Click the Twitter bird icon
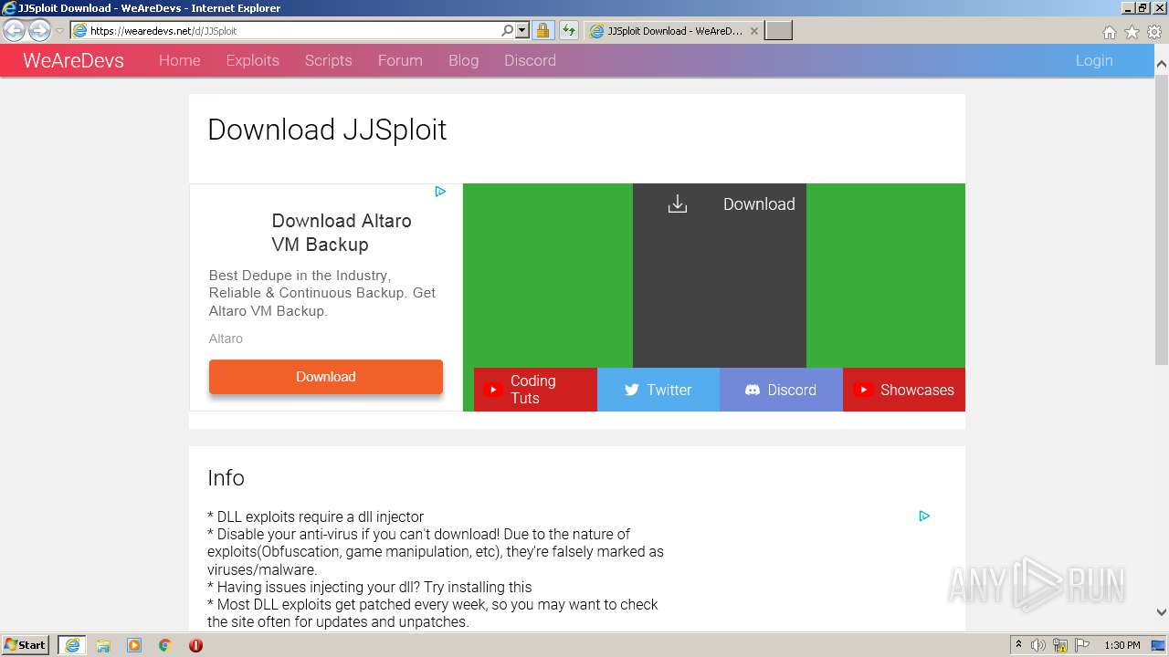Viewport: 1169px width, 657px height. (x=631, y=390)
